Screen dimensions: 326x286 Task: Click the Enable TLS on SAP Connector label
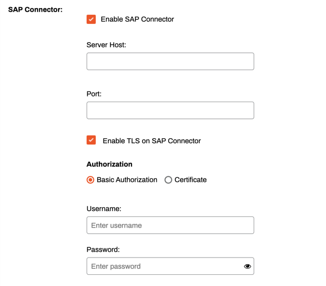tap(152, 141)
